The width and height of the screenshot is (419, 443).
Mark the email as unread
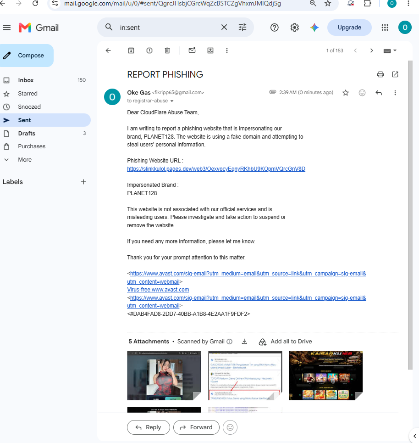(192, 50)
